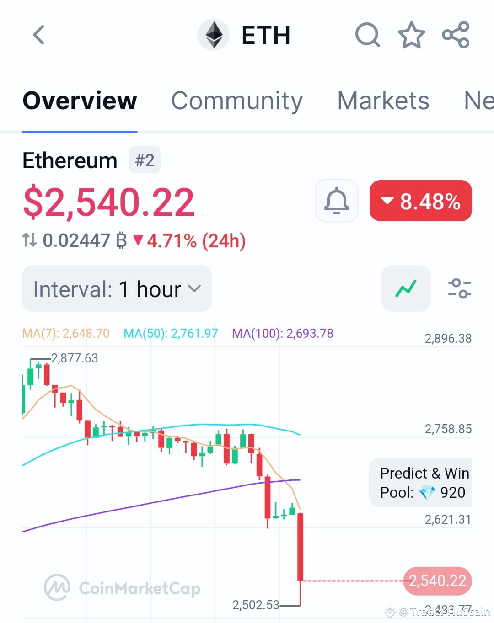Switch to line chart view icon
494x623 pixels.
point(406,288)
